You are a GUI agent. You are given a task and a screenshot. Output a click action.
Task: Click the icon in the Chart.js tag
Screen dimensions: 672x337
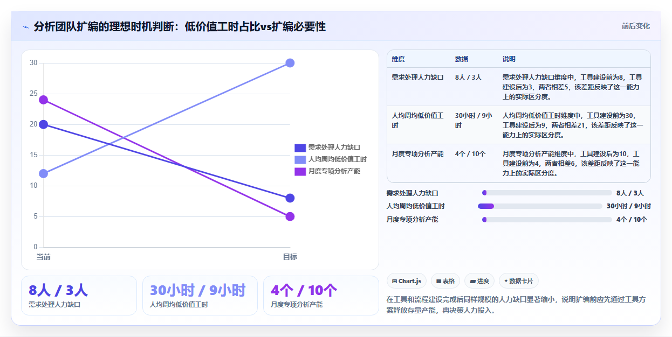point(395,281)
